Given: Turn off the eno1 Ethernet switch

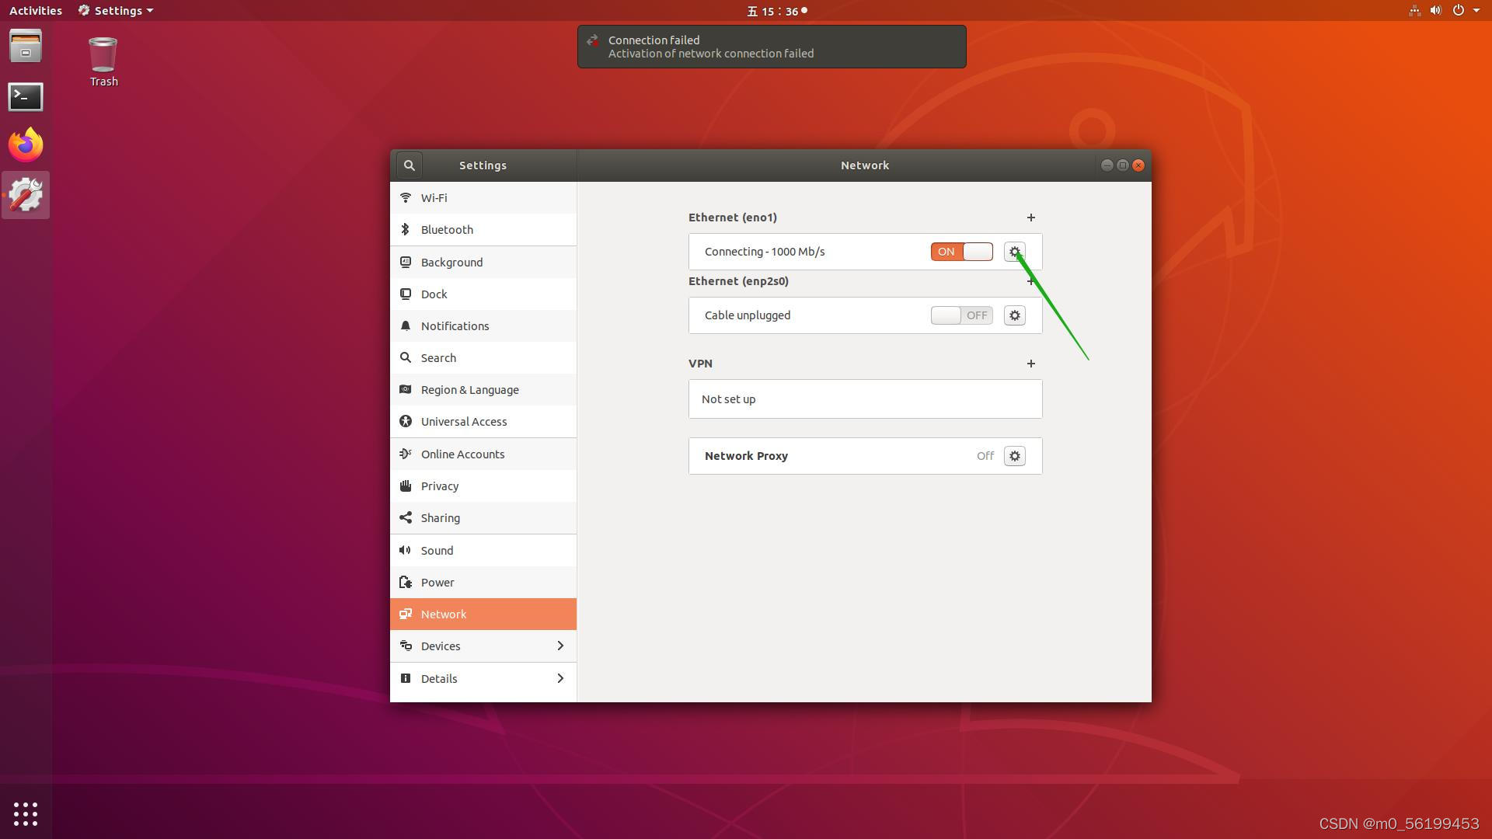Looking at the screenshot, I should pyautogui.click(x=961, y=252).
